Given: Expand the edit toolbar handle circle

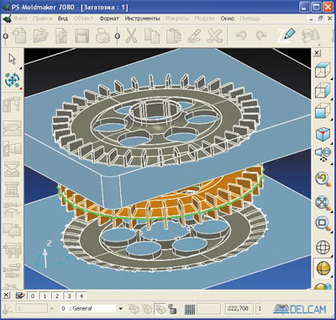Looking at the screenshot, I should coord(118,36).
